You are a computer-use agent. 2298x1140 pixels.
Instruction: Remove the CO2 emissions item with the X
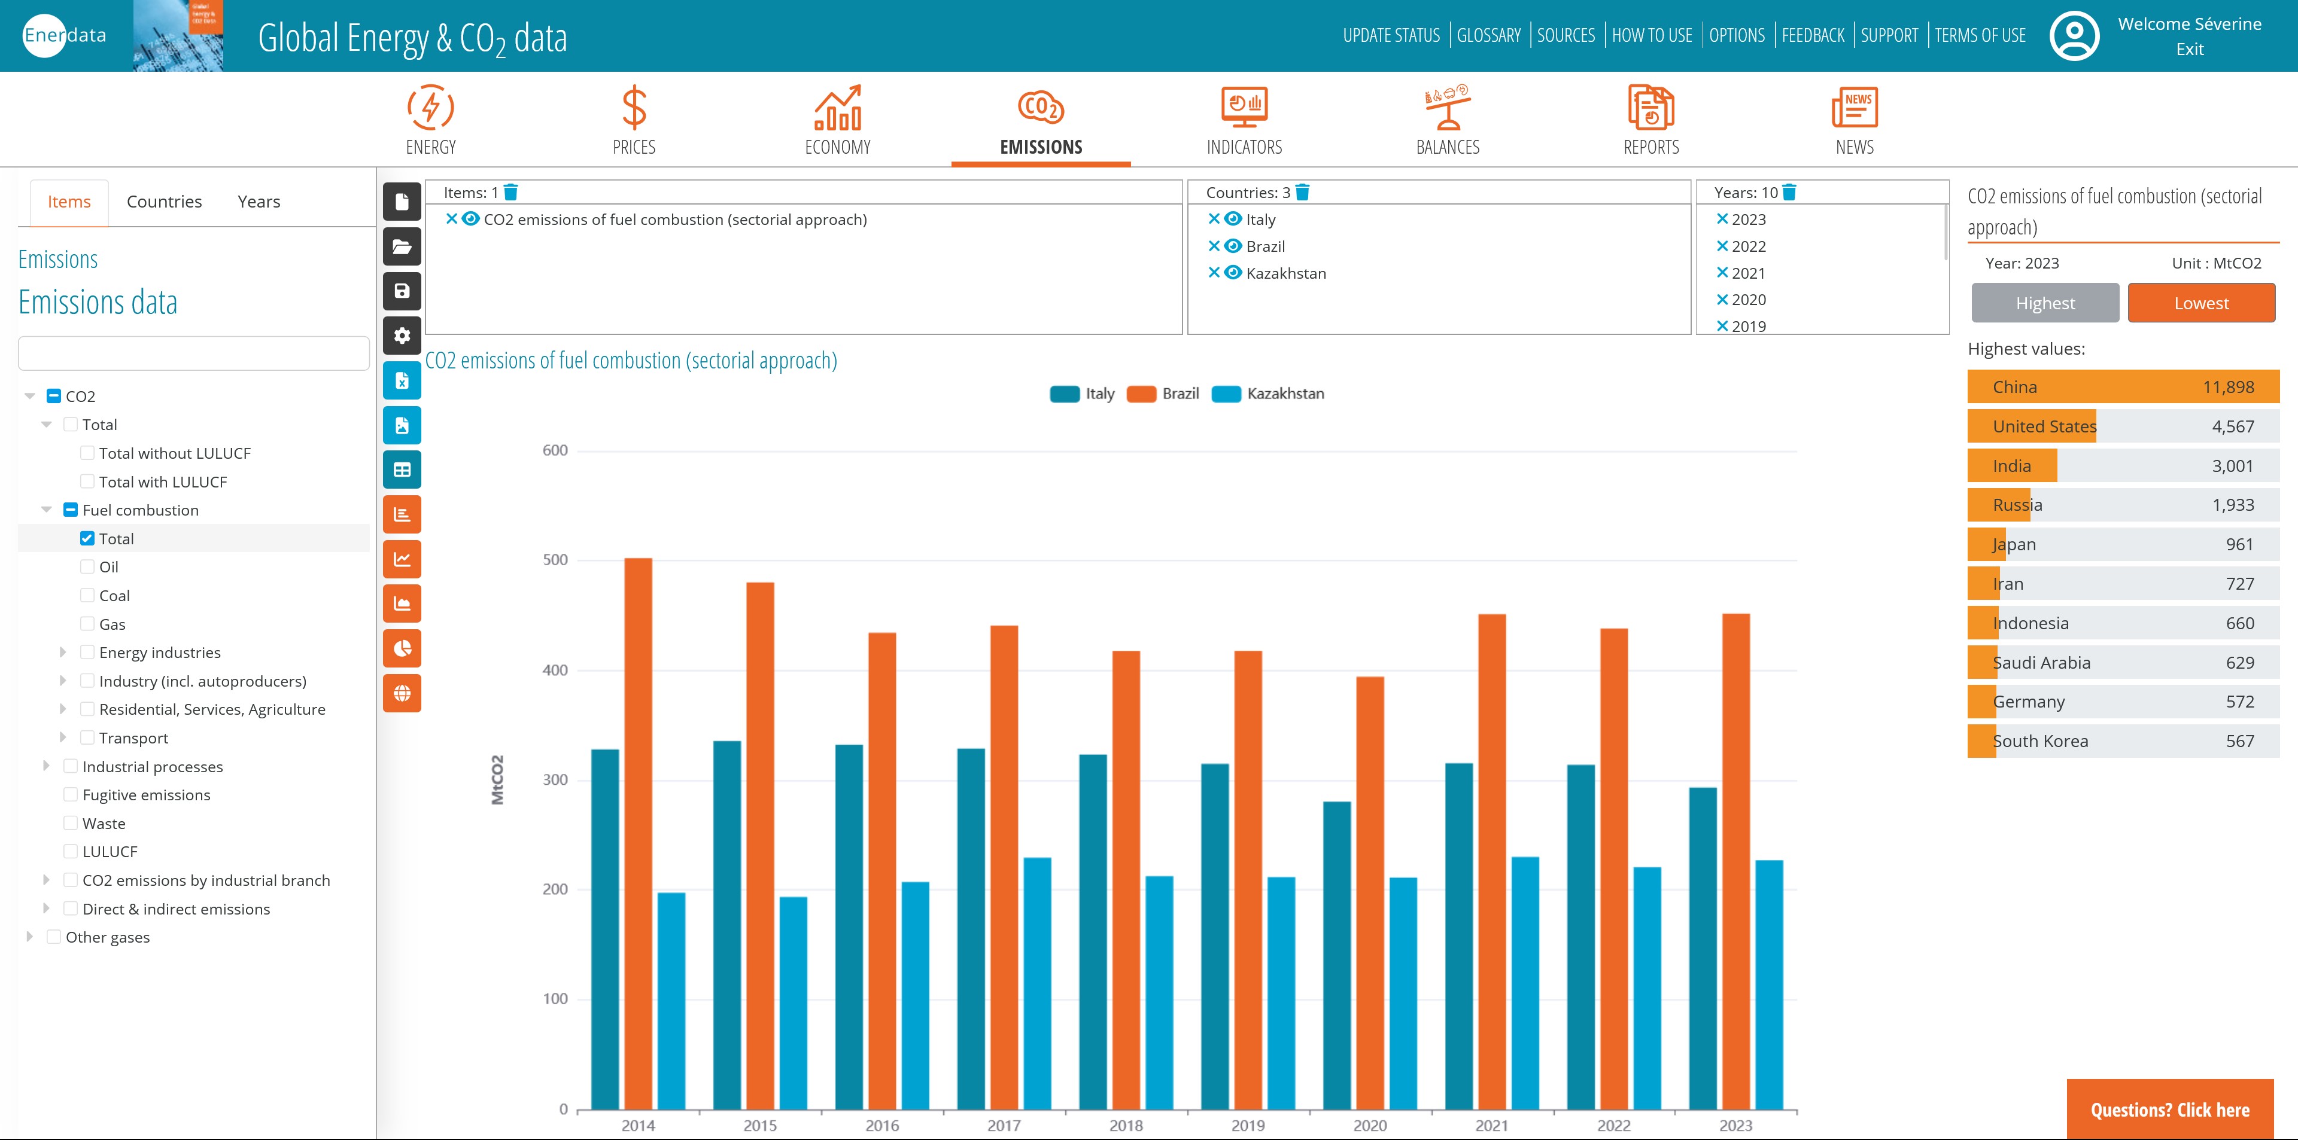[x=451, y=220]
